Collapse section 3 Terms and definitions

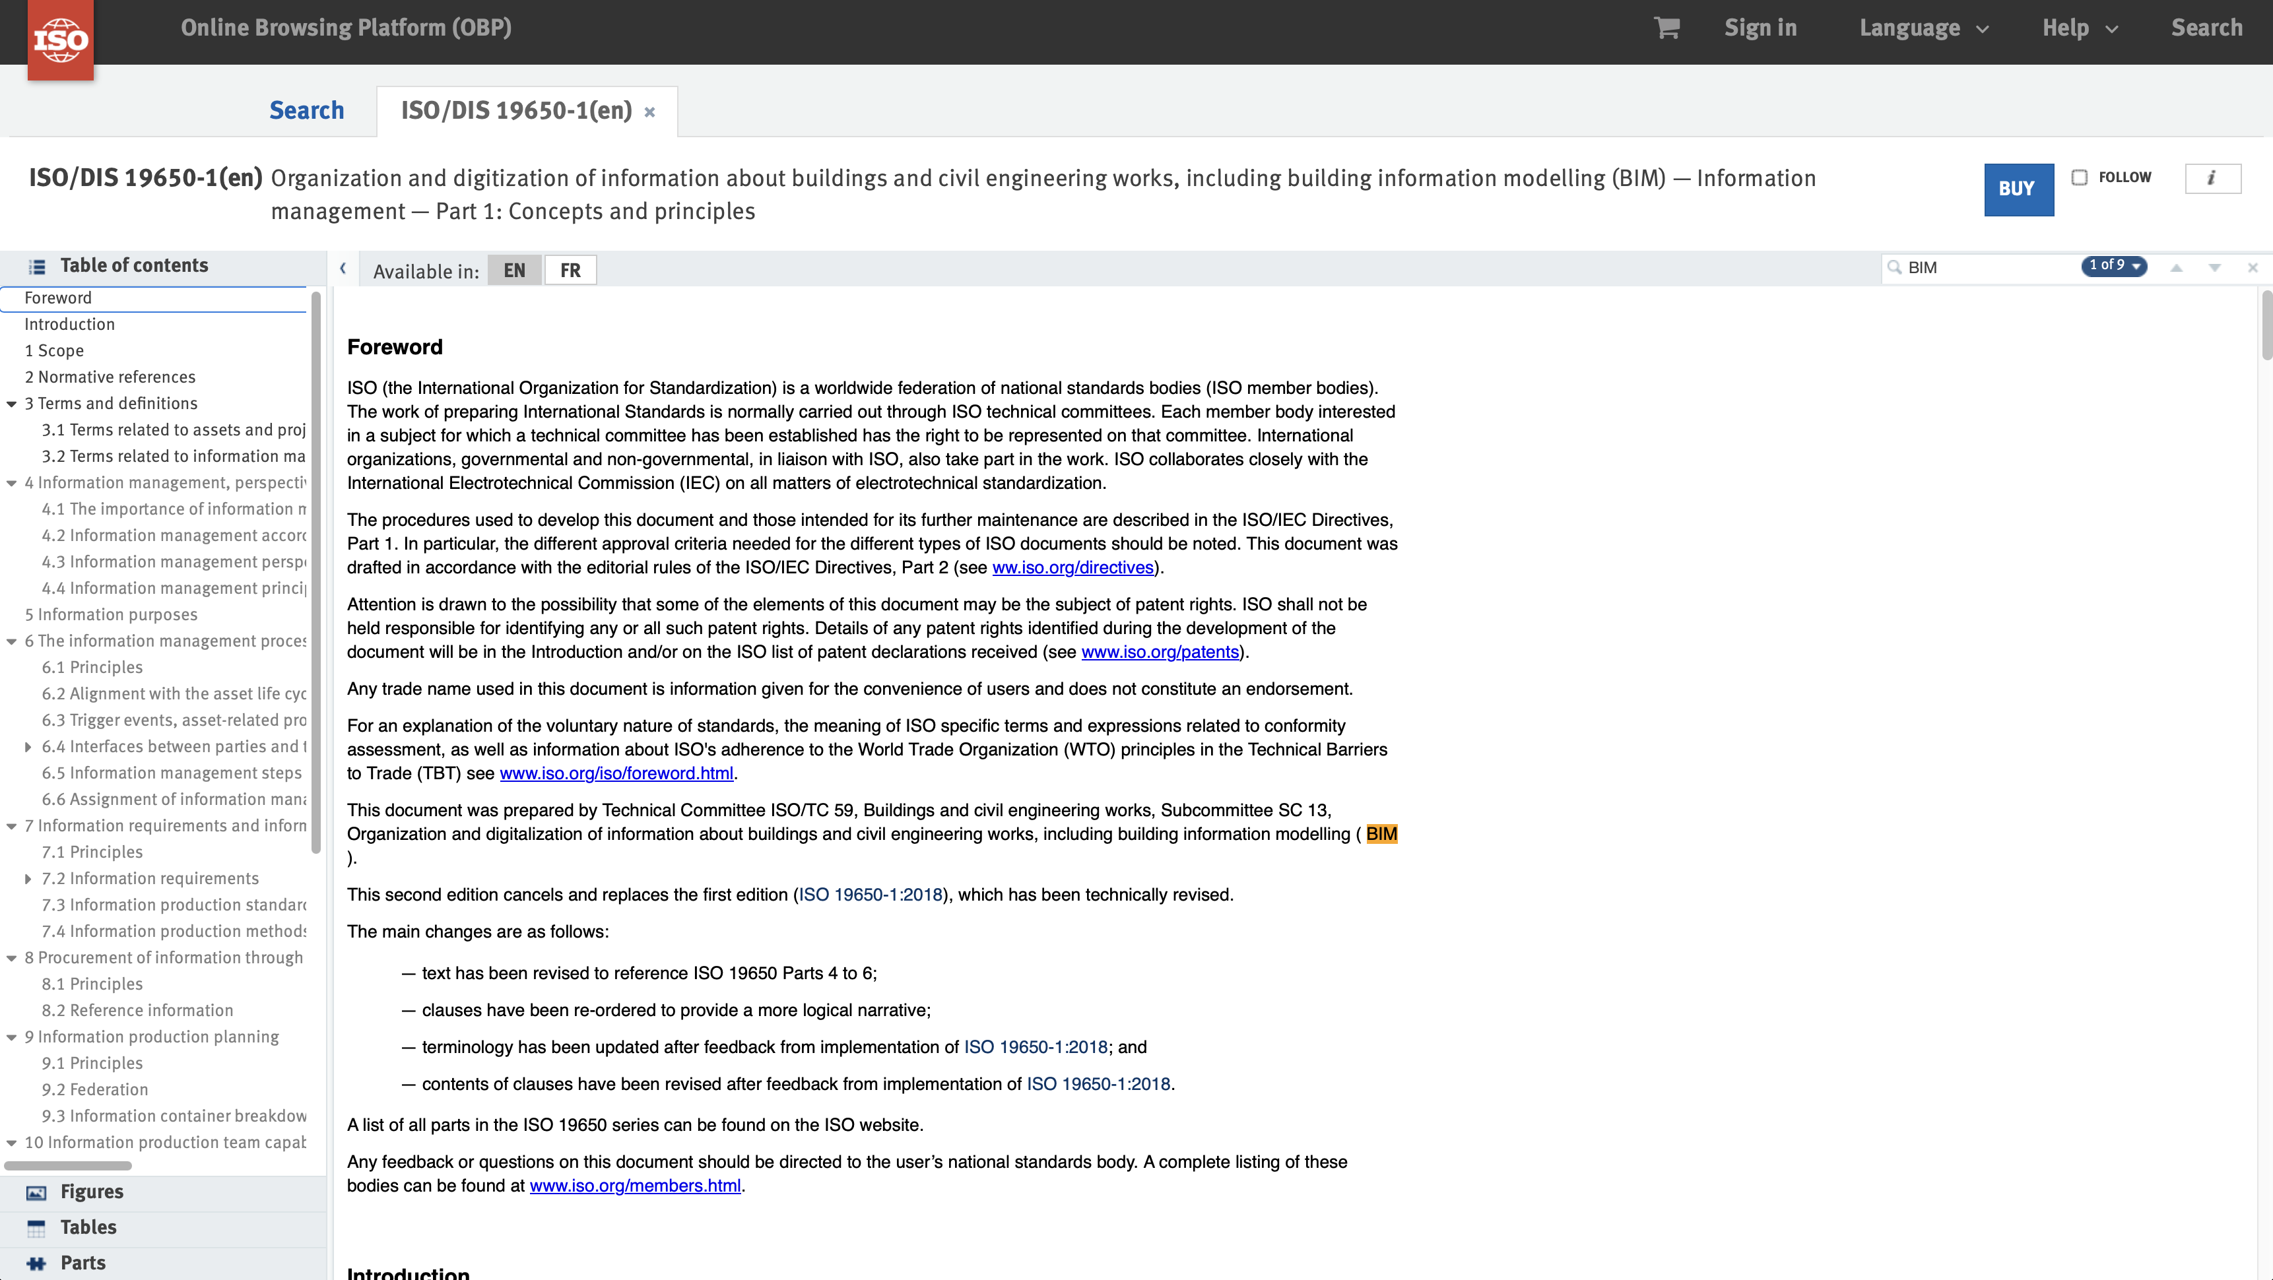point(11,404)
